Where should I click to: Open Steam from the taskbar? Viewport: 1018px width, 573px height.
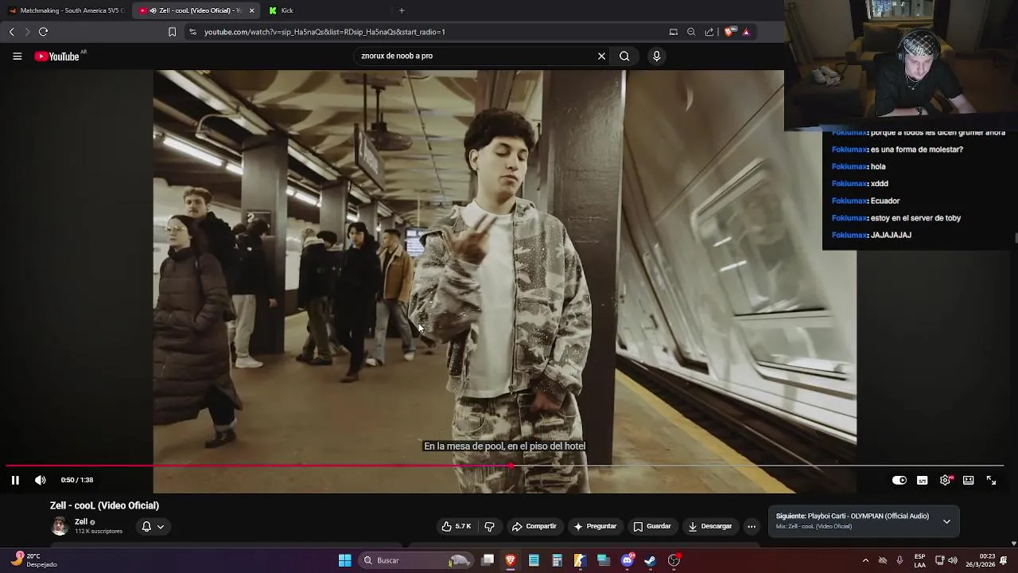pyautogui.click(x=650, y=560)
